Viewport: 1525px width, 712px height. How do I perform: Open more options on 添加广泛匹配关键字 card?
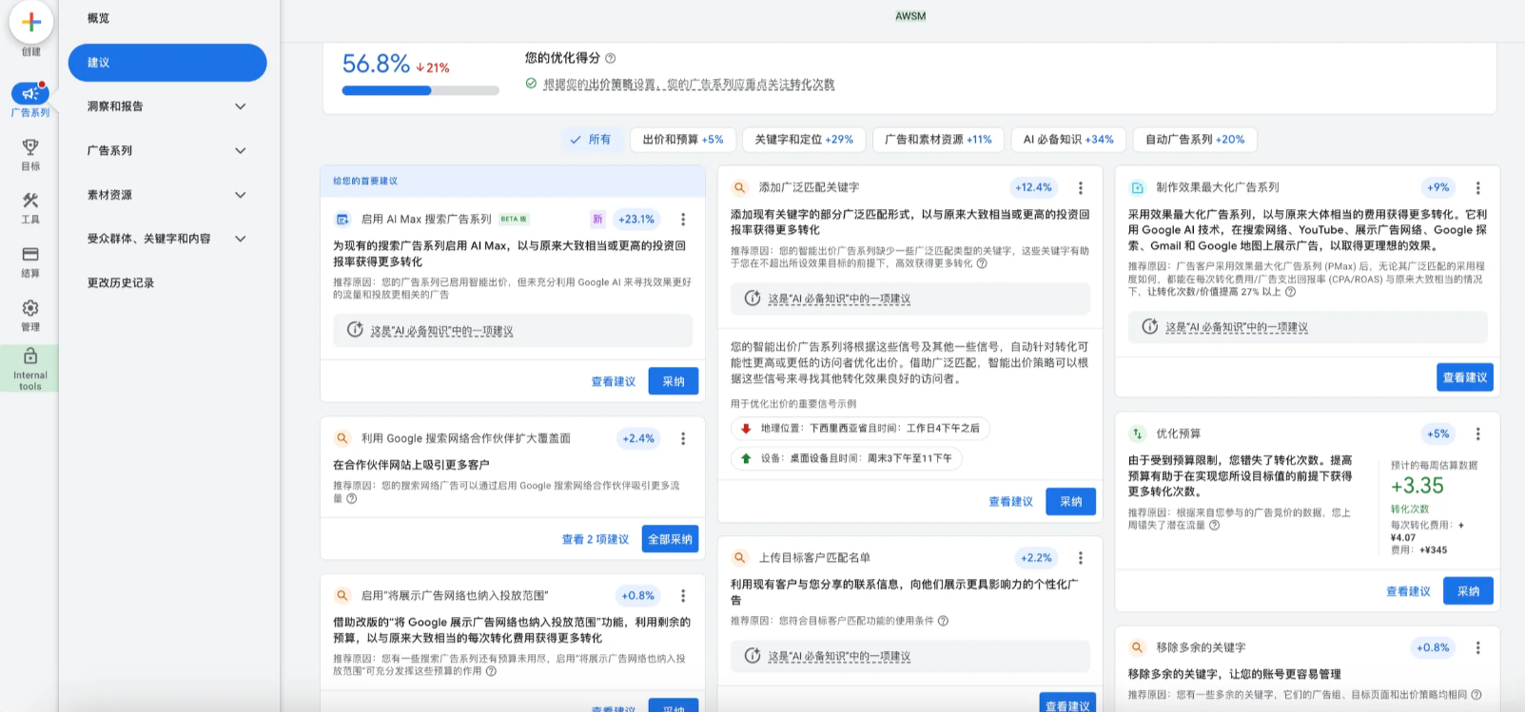(x=1081, y=188)
